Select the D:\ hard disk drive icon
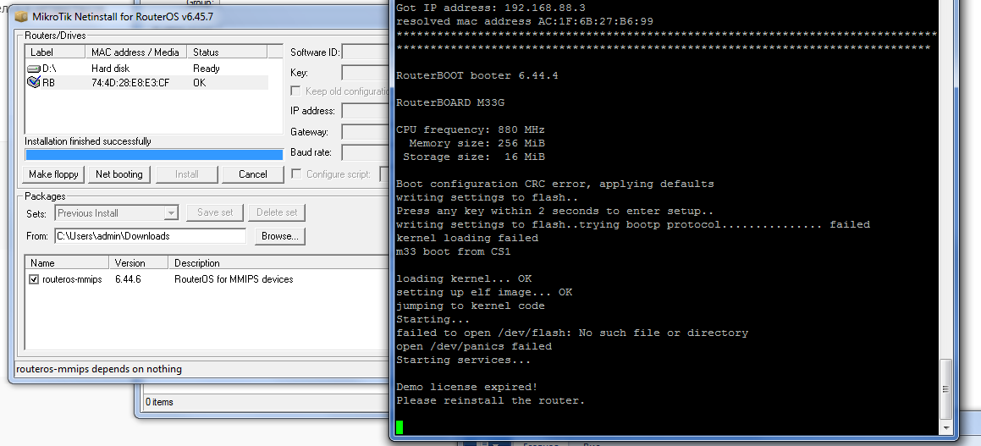 [x=34, y=69]
